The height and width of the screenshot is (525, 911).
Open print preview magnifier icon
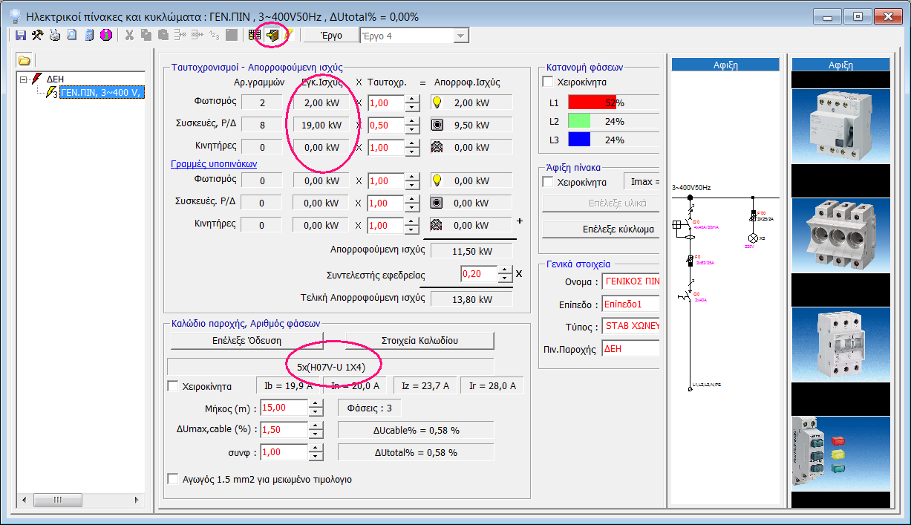coord(72,35)
